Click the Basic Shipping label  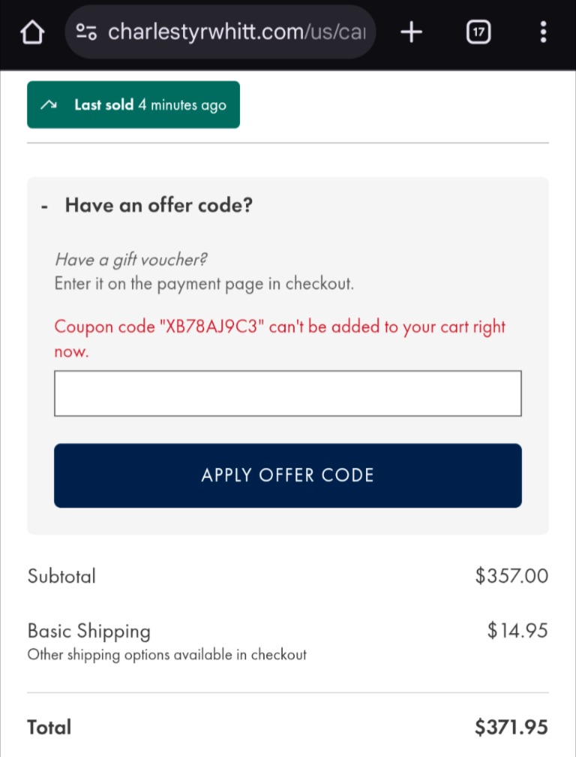(88, 631)
